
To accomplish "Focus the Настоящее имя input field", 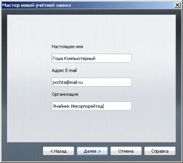I will click(x=91, y=58).
